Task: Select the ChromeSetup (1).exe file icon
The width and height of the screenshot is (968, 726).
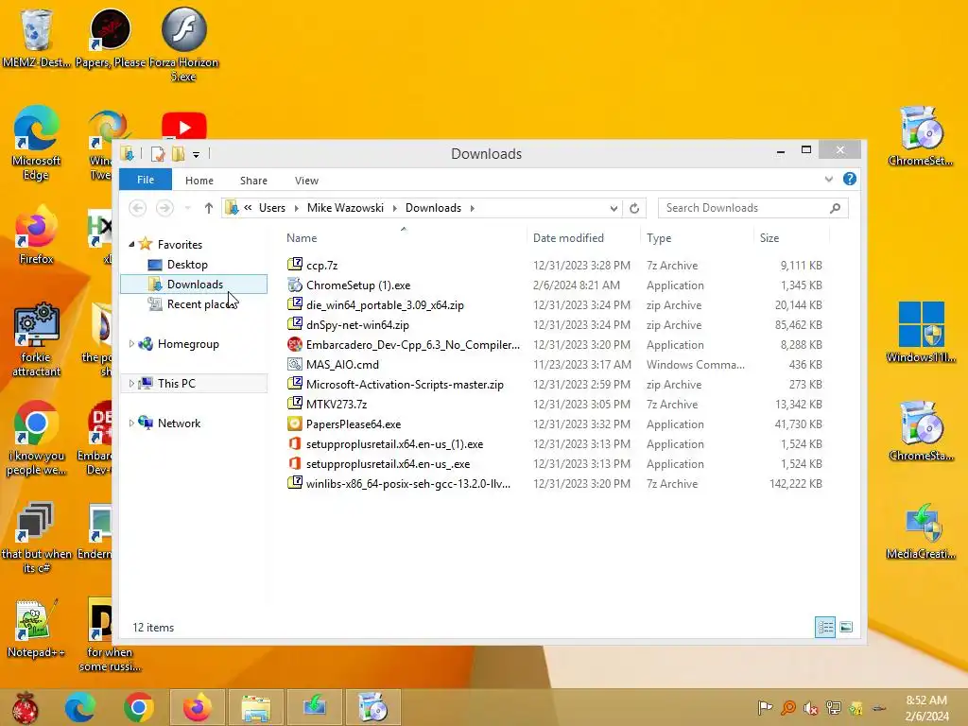Action: click(x=295, y=285)
